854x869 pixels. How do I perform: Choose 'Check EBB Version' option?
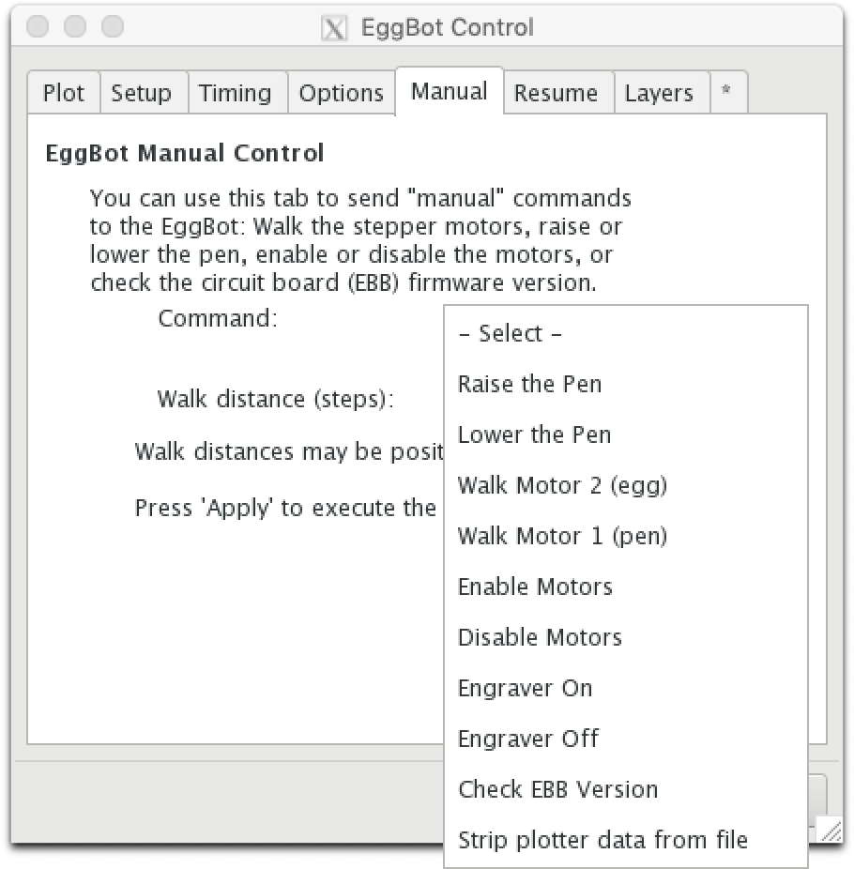point(626,789)
